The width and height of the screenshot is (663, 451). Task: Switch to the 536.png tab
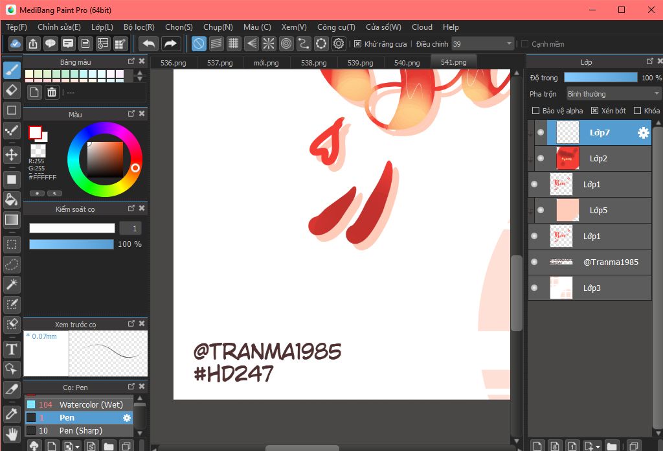pyautogui.click(x=174, y=63)
